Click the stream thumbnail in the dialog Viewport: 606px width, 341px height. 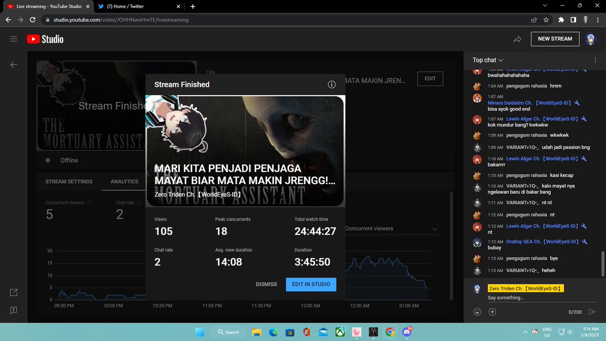[x=245, y=151]
